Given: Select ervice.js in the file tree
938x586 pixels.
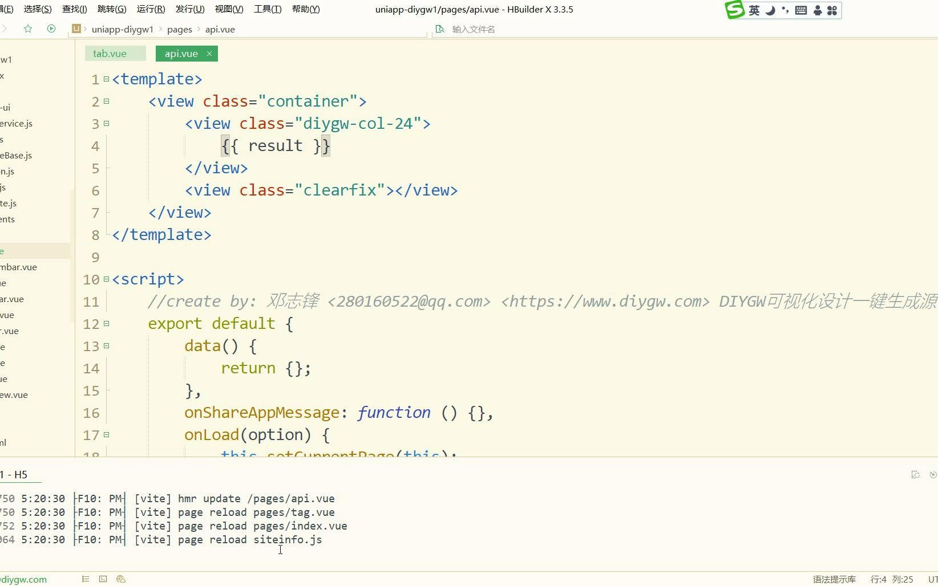Looking at the screenshot, I should coord(17,123).
